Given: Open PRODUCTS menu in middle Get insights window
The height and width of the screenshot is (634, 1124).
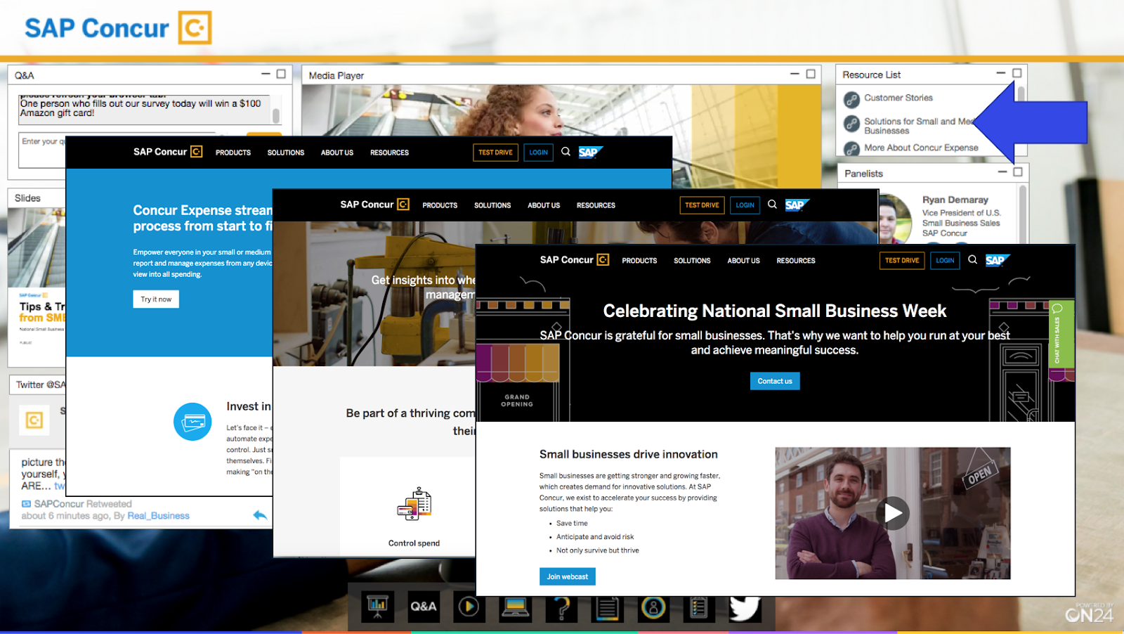Looking at the screenshot, I should pos(440,205).
